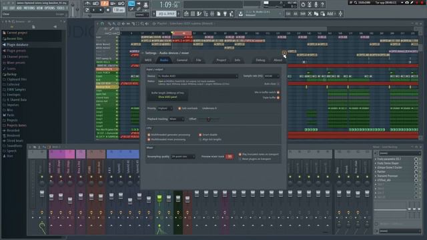The image size is (427, 240).
Task: Toggle Safe overloads option
Action: (x=179, y=108)
